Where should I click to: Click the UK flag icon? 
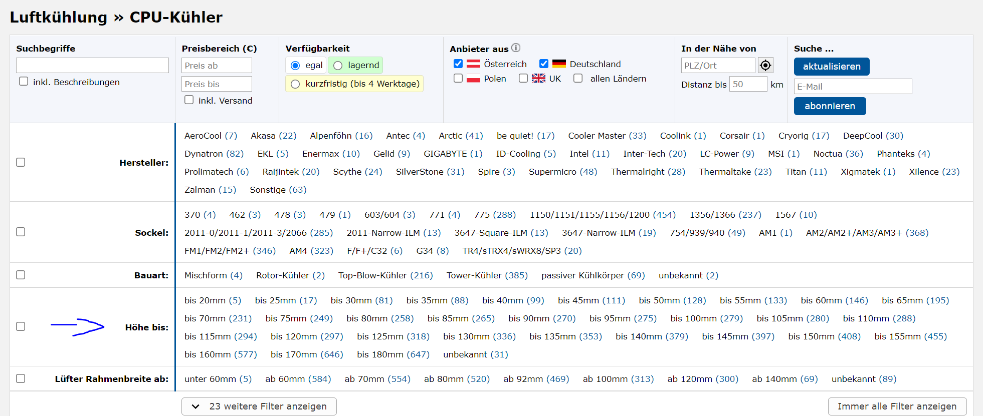(x=538, y=78)
